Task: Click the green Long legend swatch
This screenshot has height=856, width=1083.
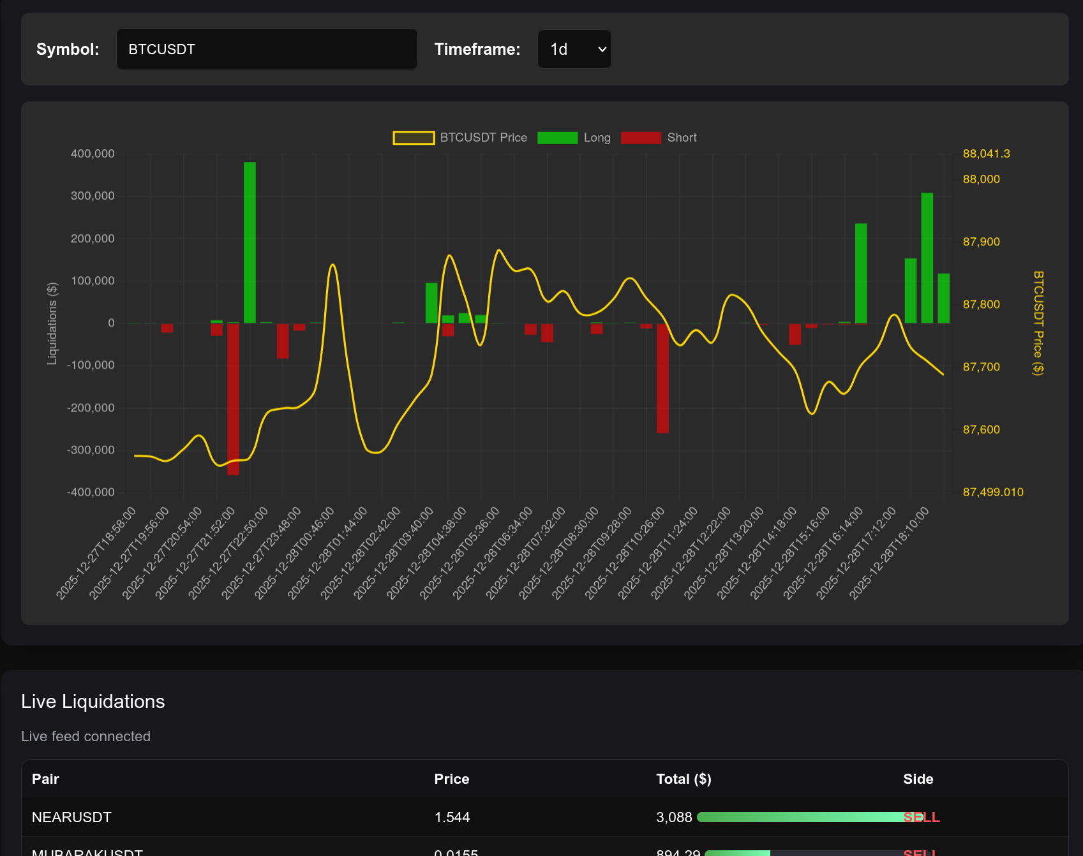Action: (x=556, y=137)
